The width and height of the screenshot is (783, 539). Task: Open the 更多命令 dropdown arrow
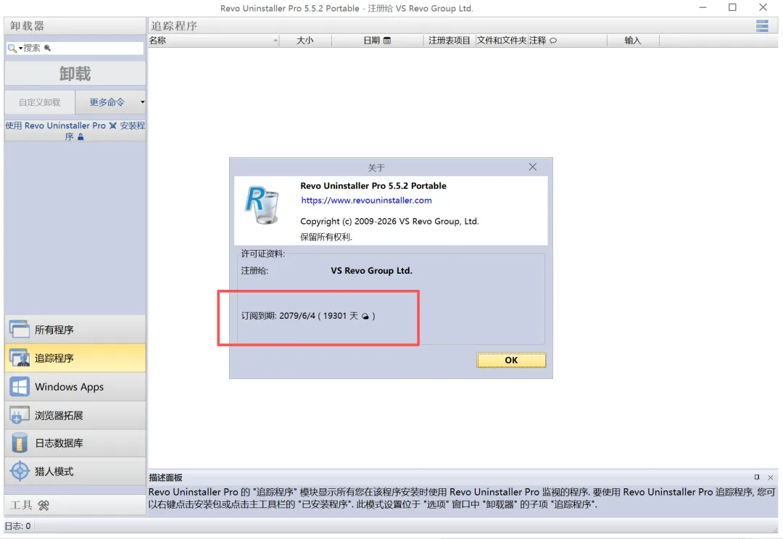(142, 102)
